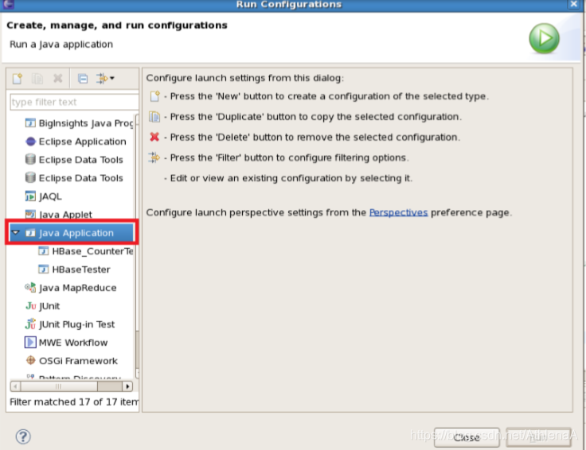Click the JAQL configuration icon
This screenshot has height=450, width=586.
30,196
